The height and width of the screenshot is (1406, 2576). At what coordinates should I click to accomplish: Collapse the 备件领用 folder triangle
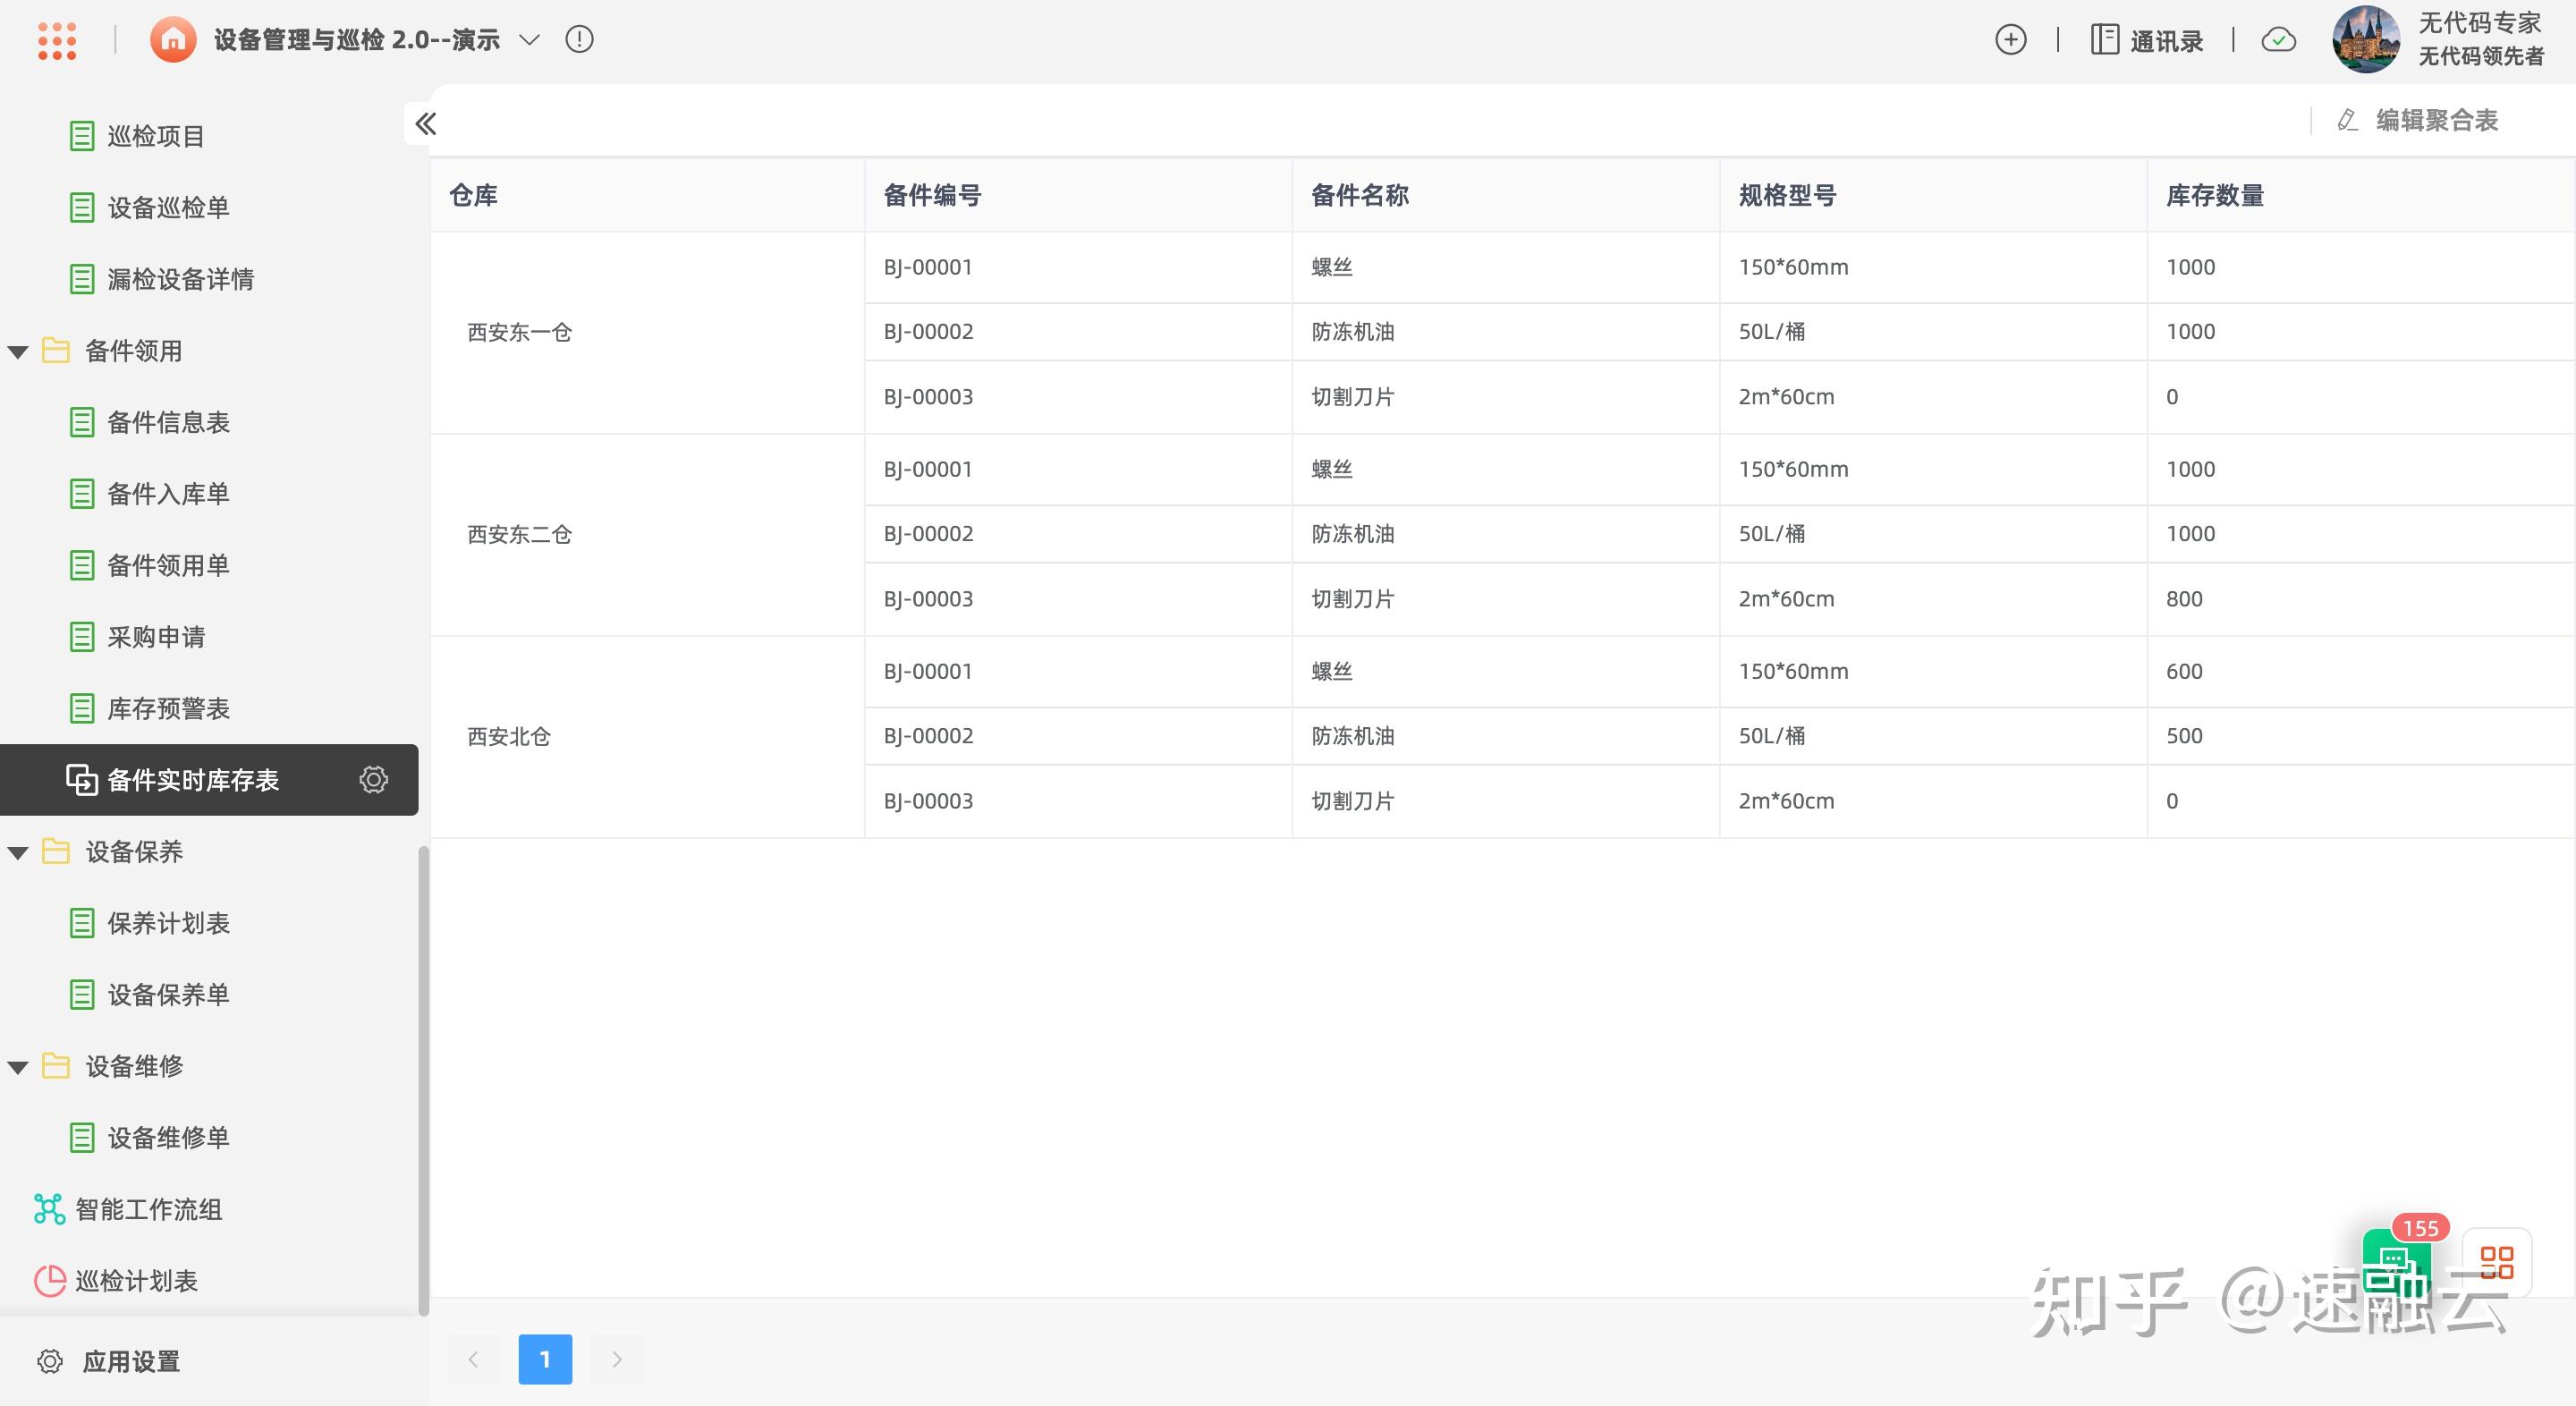18,352
